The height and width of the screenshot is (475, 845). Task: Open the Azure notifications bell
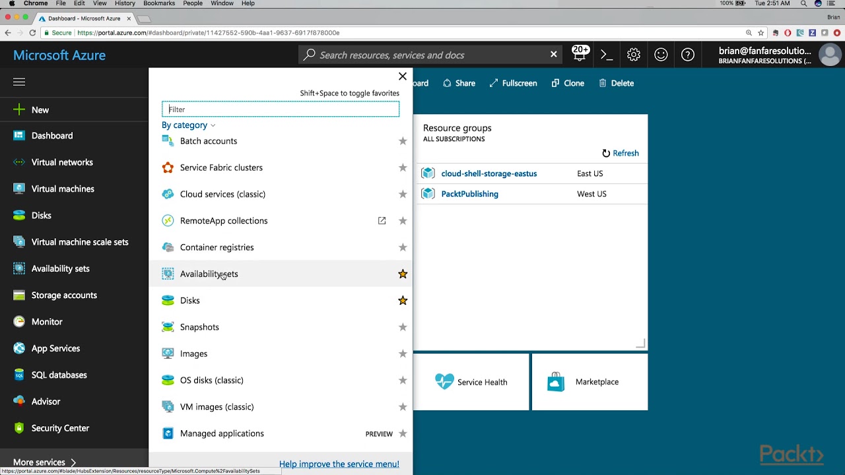point(580,55)
